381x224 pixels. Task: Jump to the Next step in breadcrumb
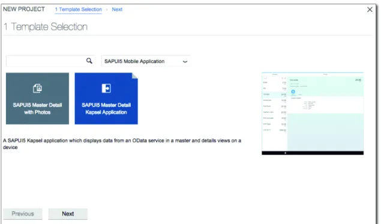pos(117,10)
